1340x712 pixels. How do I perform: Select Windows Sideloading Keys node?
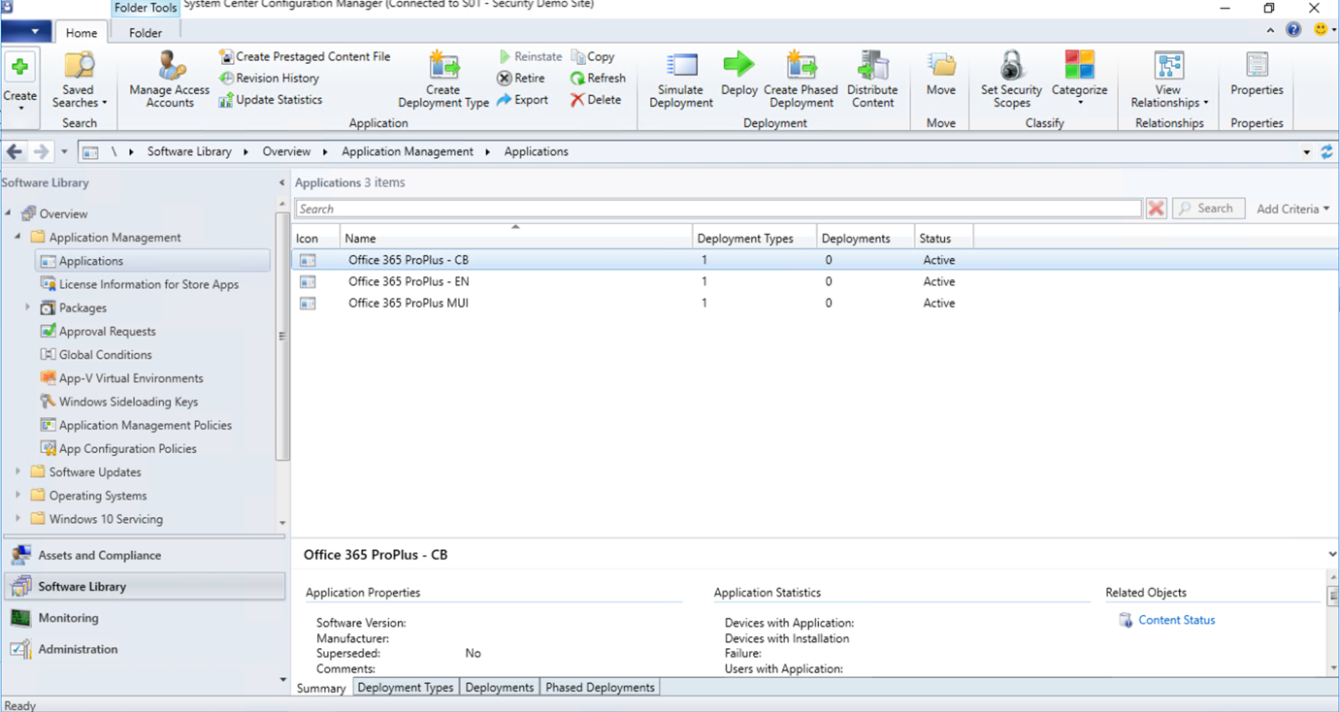click(x=128, y=402)
